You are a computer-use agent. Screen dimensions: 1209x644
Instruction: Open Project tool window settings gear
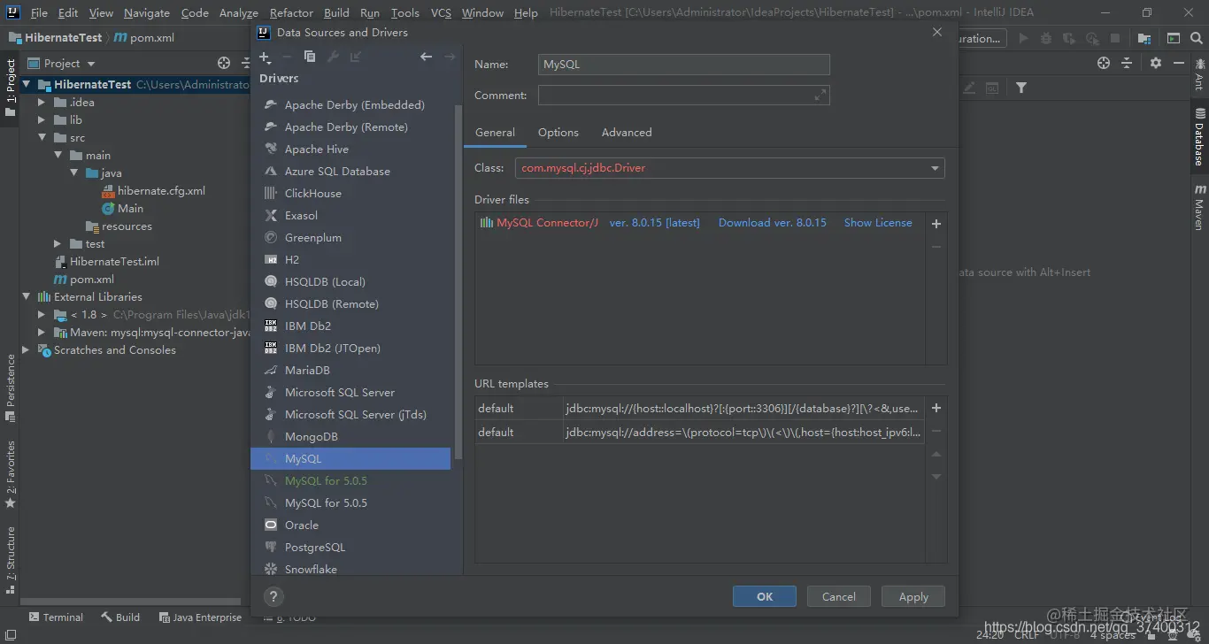[x=1155, y=63]
